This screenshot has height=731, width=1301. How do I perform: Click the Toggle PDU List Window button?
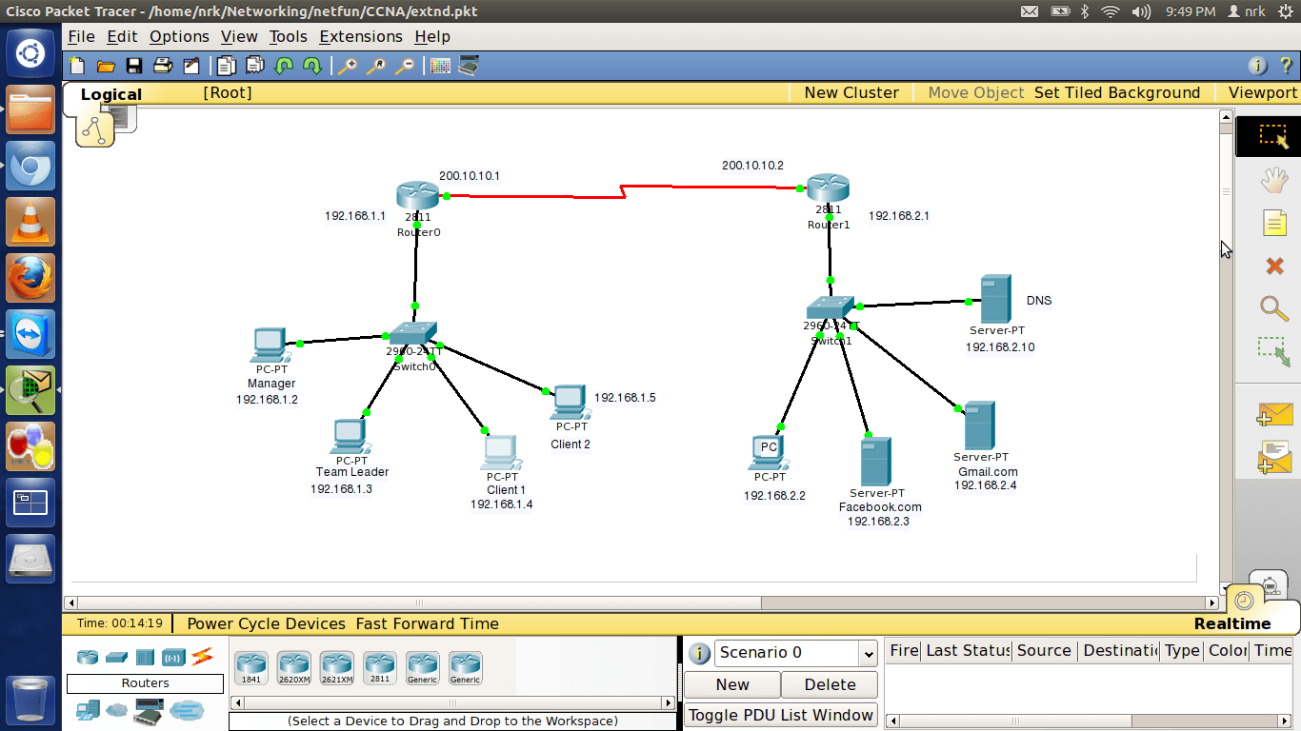tap(780, 715)
